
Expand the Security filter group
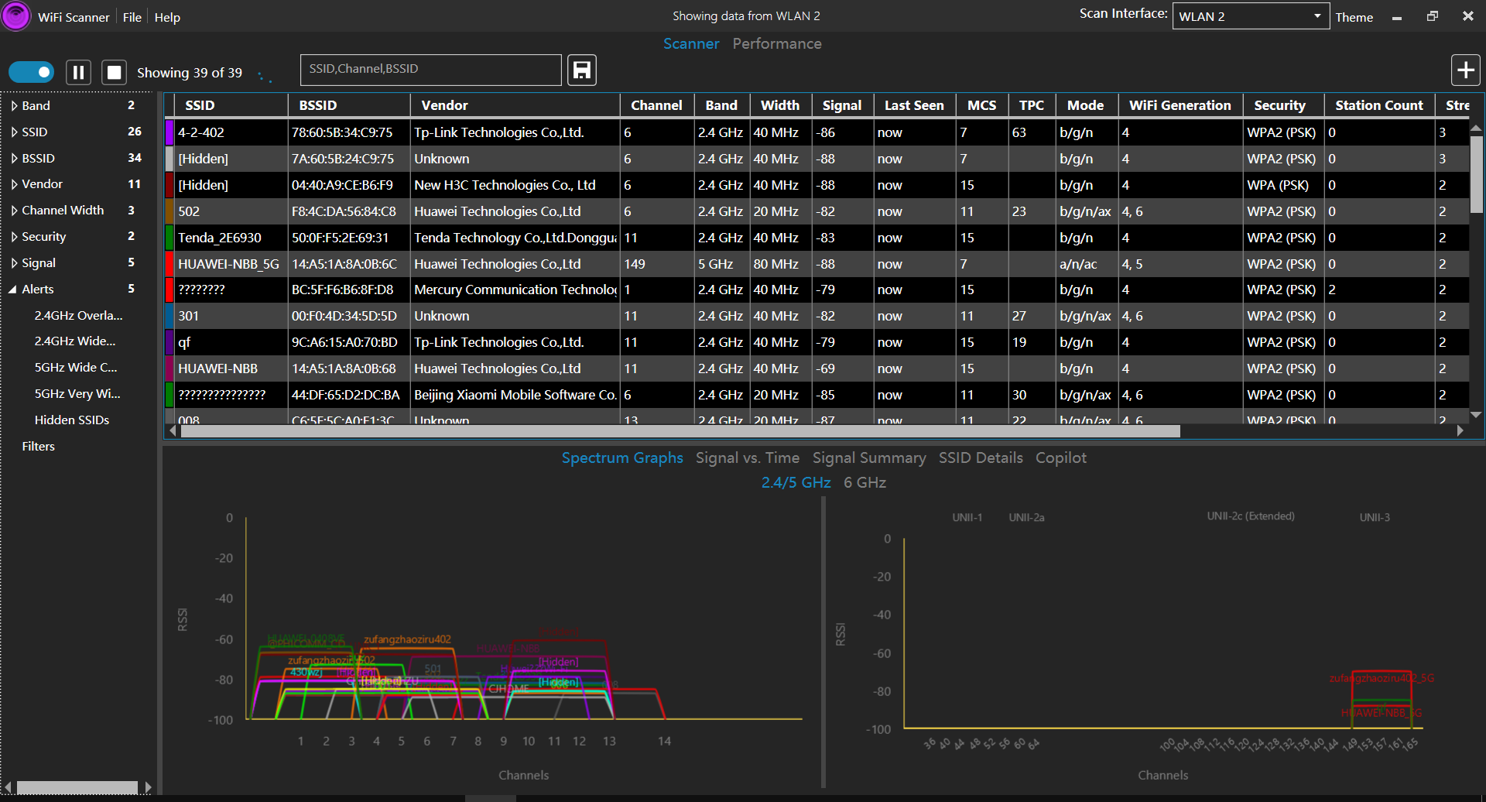tap(14, 237)
